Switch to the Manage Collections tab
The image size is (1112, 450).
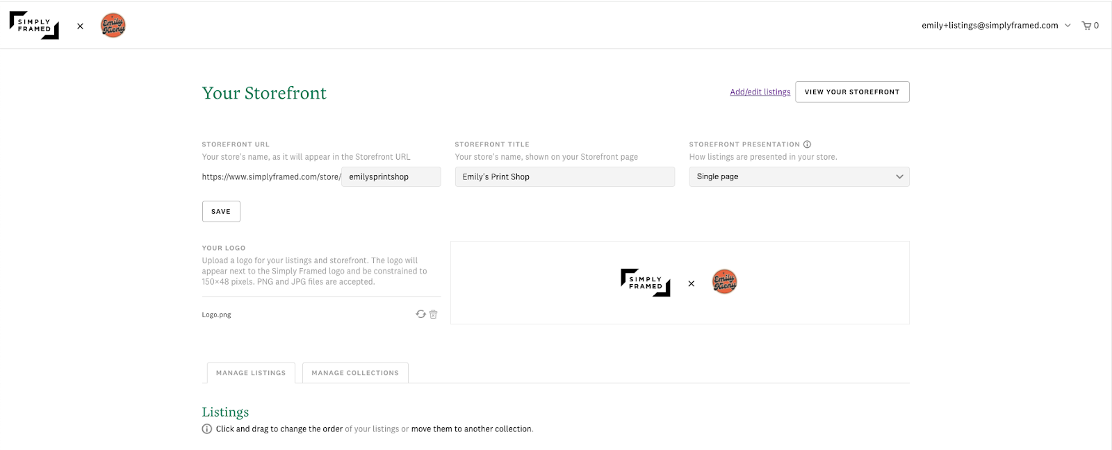[x=355, y=373]
